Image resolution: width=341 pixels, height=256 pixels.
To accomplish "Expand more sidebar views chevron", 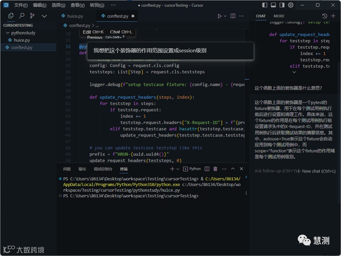I will pos(44,16).
